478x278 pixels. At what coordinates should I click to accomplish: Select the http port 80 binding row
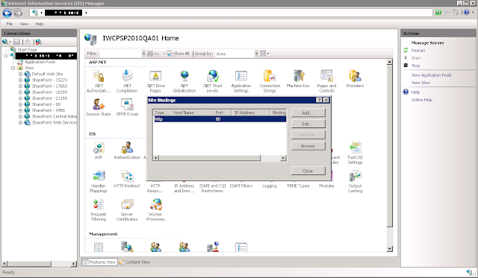tap(220, 119)
